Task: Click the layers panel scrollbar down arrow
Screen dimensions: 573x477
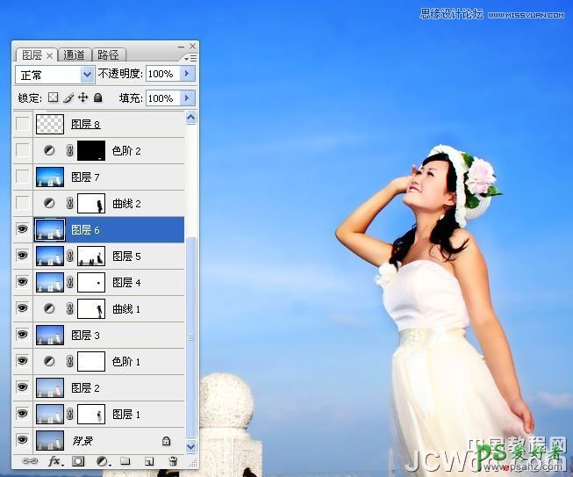Action: tap(191, 445)
